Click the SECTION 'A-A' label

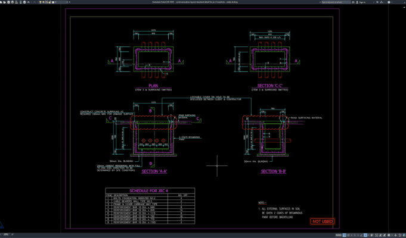coord(154,171)
